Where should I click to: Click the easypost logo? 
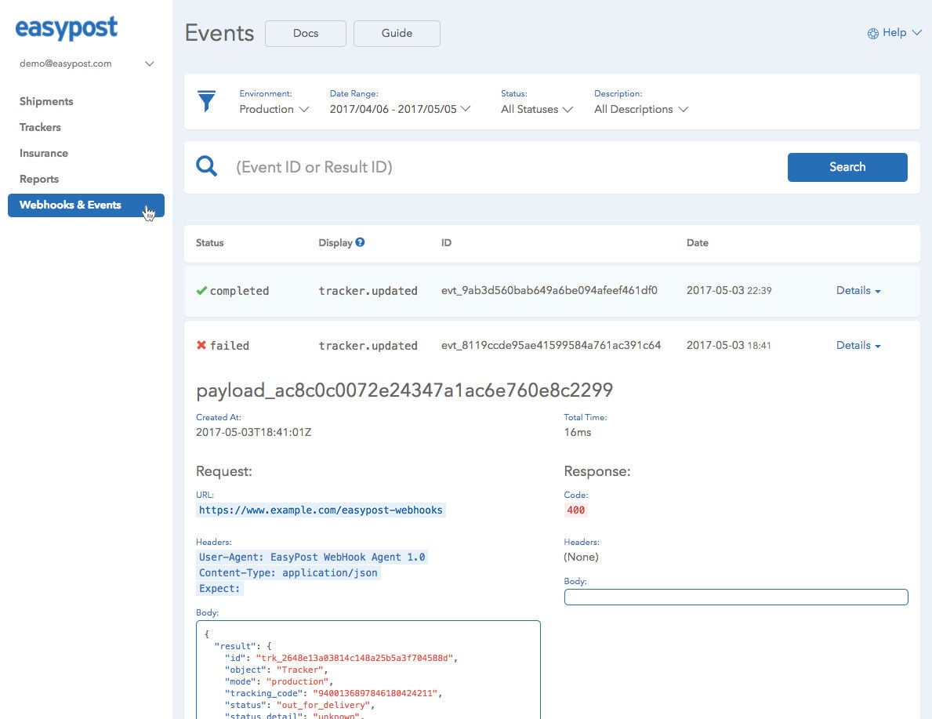66,28
